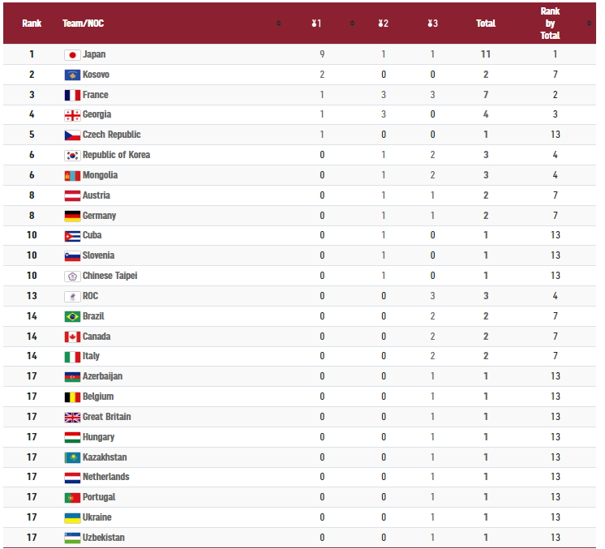Open the Uzbekistan team link
The width and height of the screenshot is (605, 549).
point(104,538)
